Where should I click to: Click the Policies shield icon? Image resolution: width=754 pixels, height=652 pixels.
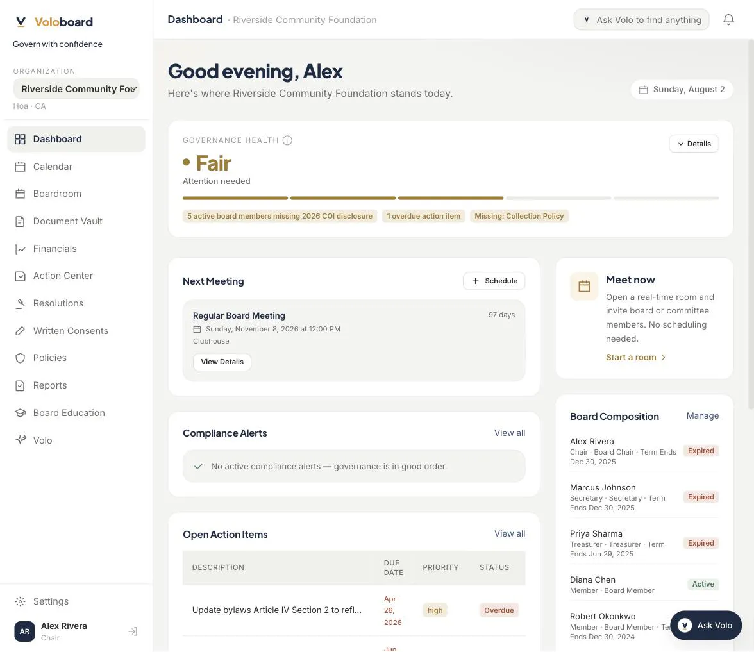21,358
